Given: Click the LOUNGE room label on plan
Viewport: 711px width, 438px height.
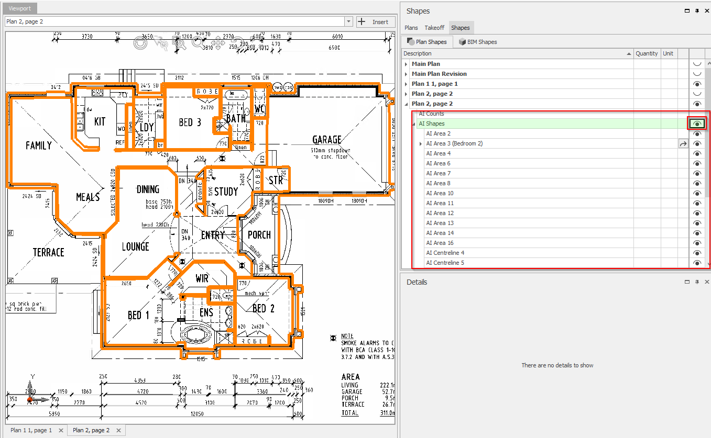Looking at the screenshot, I should 135,246.
